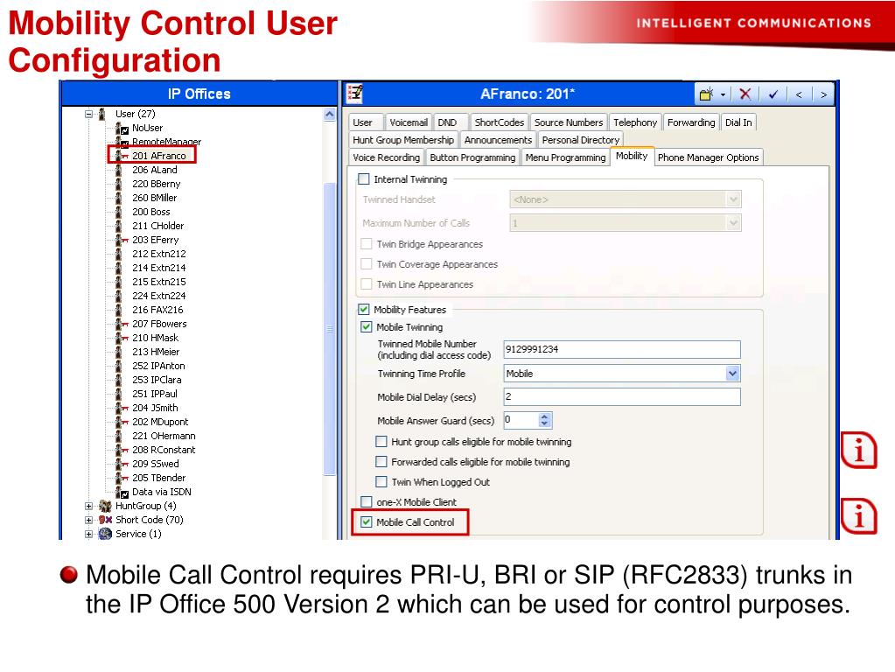Open Maximum Number of Calls dropdown
This screenshot has width=895, height=672.
(733, 222)
